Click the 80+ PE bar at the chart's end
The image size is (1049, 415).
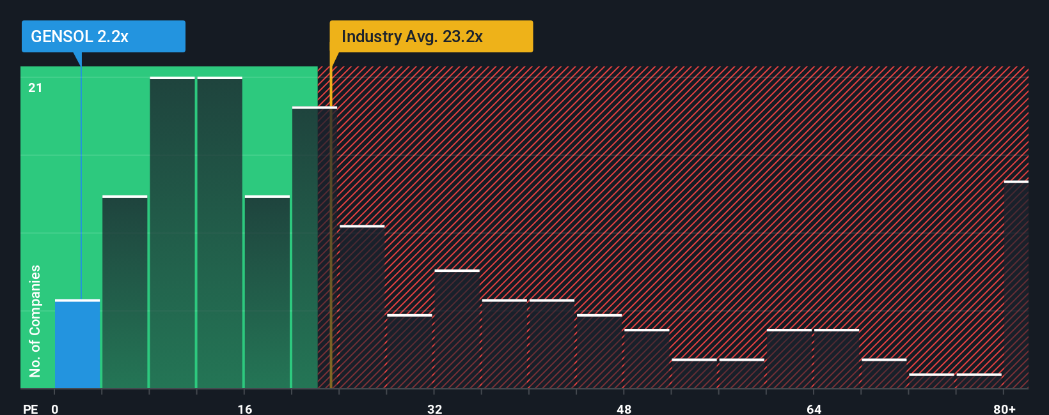point(1016,285)
